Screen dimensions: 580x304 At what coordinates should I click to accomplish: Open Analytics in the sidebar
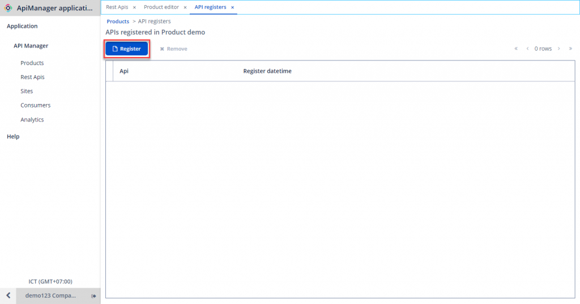coord(32,119)
